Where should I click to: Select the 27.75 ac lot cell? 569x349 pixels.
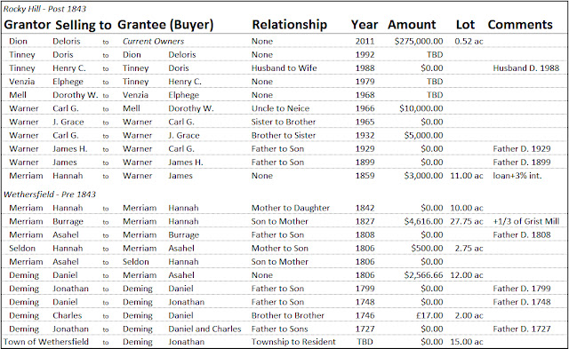pos(466,221)
